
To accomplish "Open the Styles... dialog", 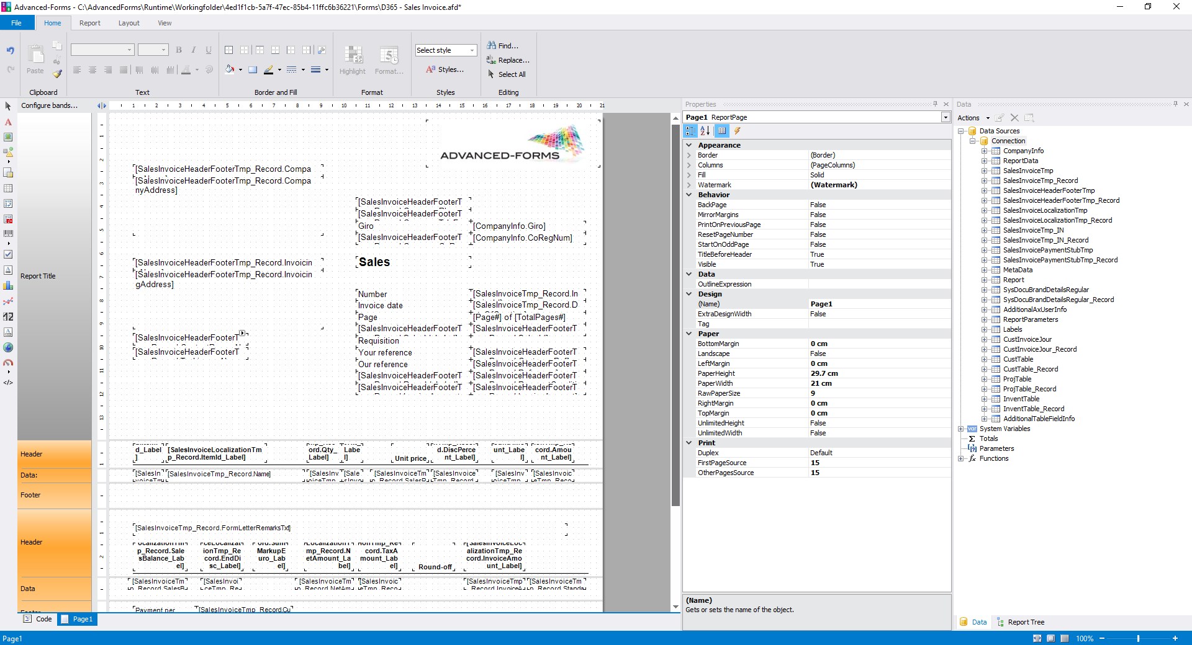I will click(445, 69).
